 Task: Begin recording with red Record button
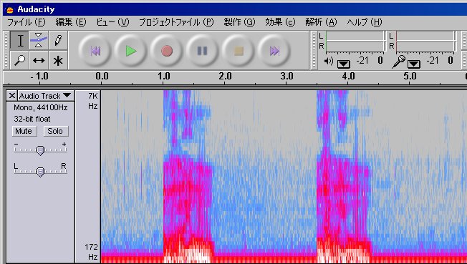(x=167, y=51)
